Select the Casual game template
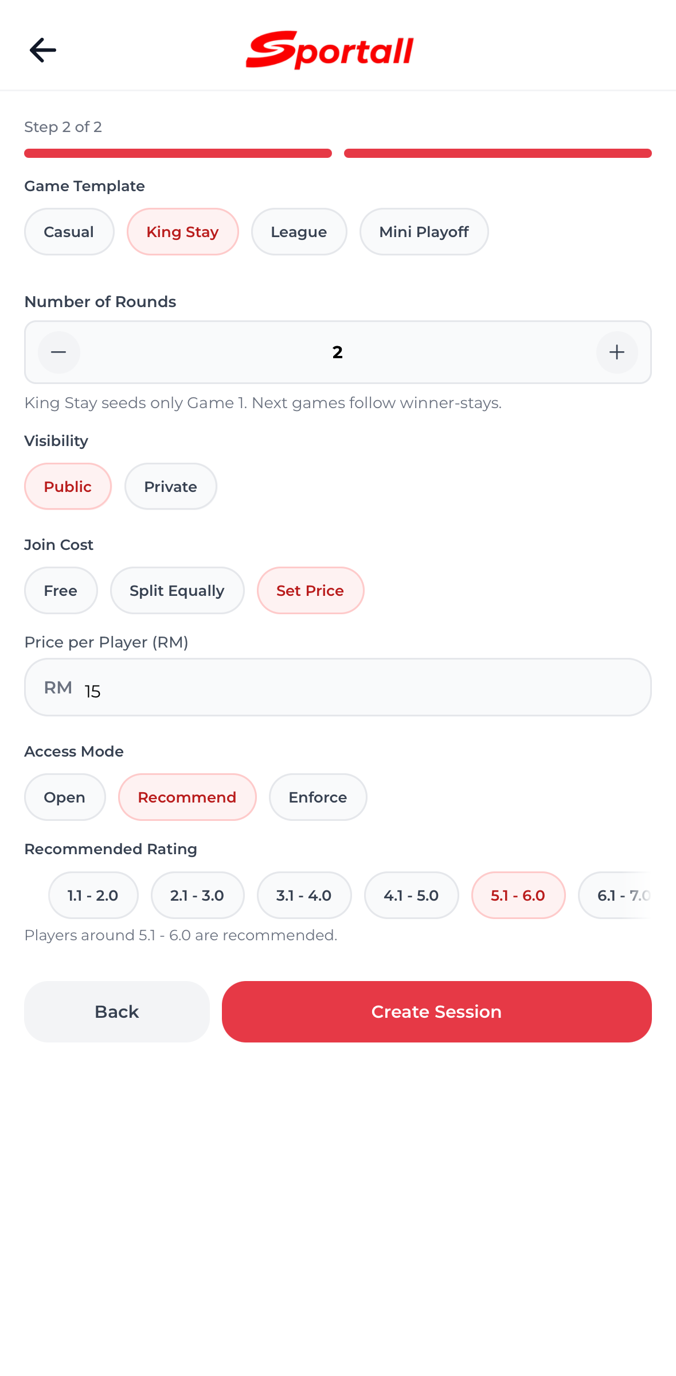676x1376 pixels. click(x=68, y=231)
